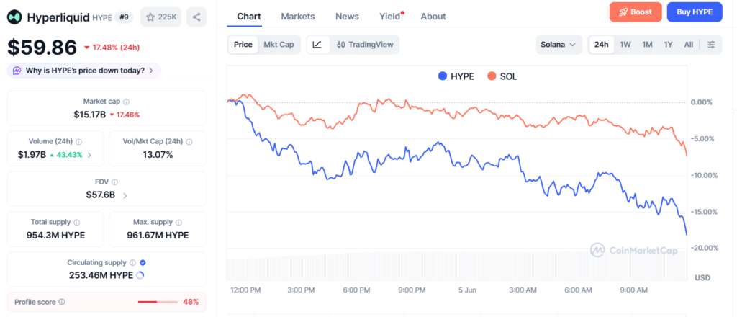Switch to the line chart icon
Screen dimensions: 737x317
[317, 45]
